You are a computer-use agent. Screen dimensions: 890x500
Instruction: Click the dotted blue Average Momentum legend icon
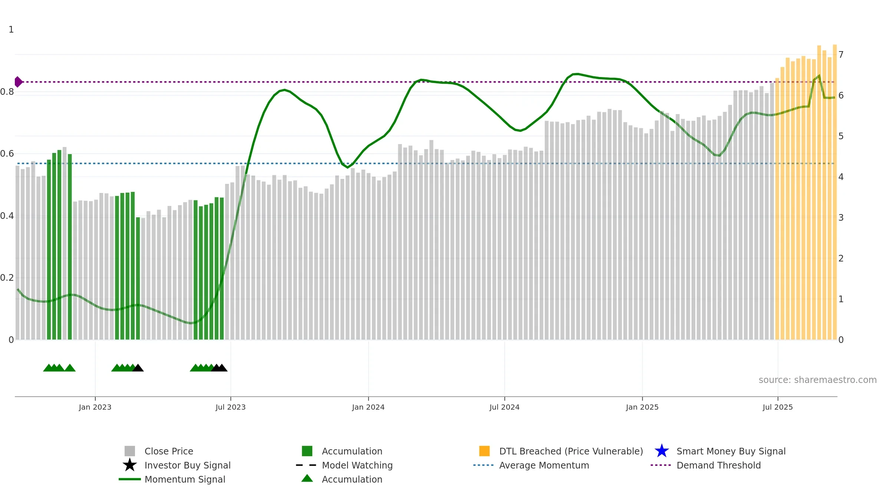[x=484, y=465]
